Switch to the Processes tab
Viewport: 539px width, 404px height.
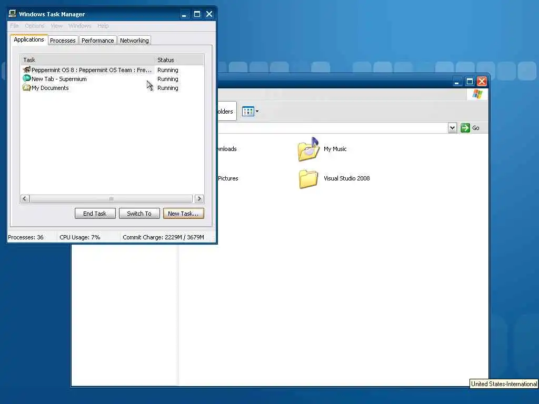click(63, 41)
